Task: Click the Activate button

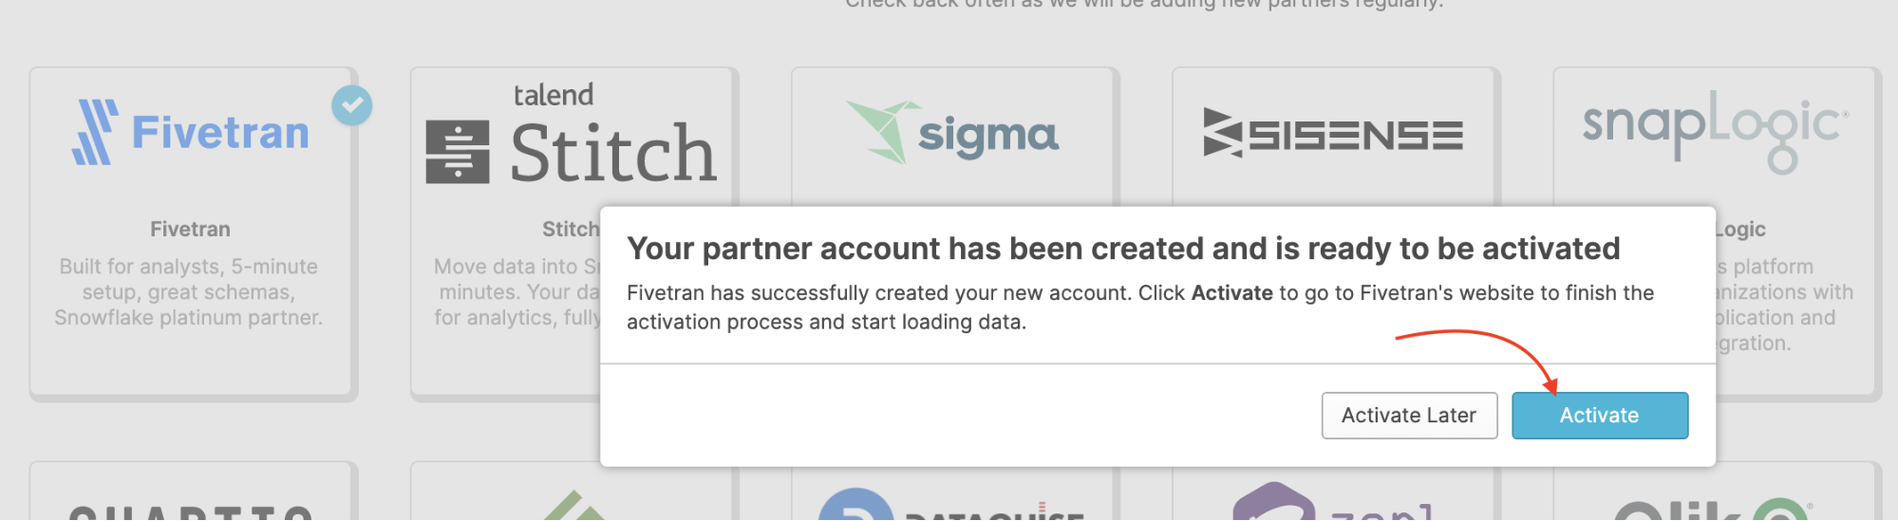Action: [x=1599, y=416]
